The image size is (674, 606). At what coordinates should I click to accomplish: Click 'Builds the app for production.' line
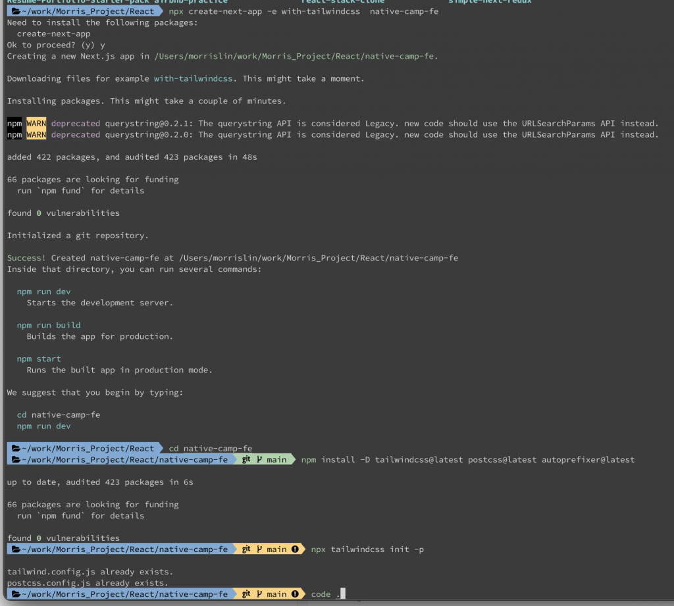point(100,336)
